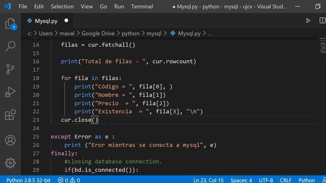Click line number 14 in gutter
Image resolution: width=326 pixels, height=183 pixels.
click(x=36, y=45)
